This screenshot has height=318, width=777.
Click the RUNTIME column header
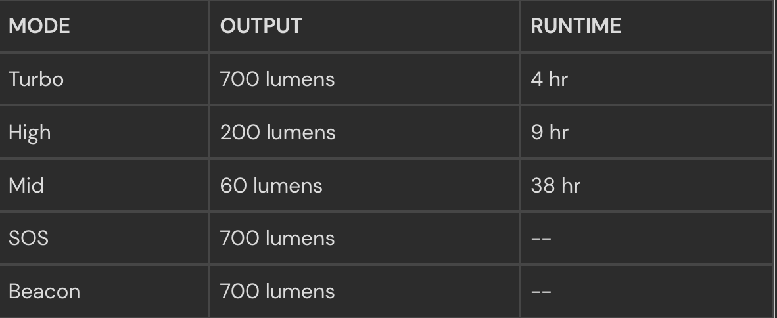576,26
